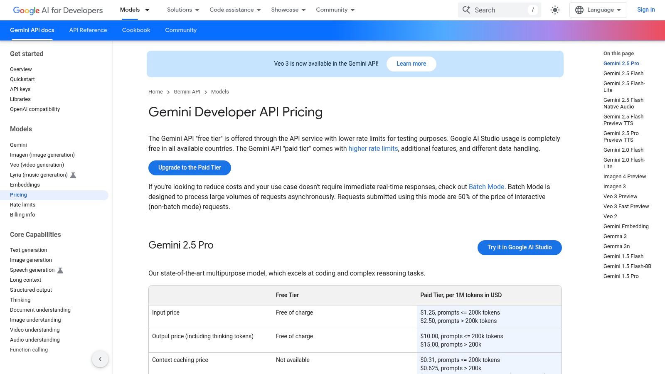665x374 pixels.
Task: Click Upgrade to the Paid Tier button
Action: tap(190, 167)
